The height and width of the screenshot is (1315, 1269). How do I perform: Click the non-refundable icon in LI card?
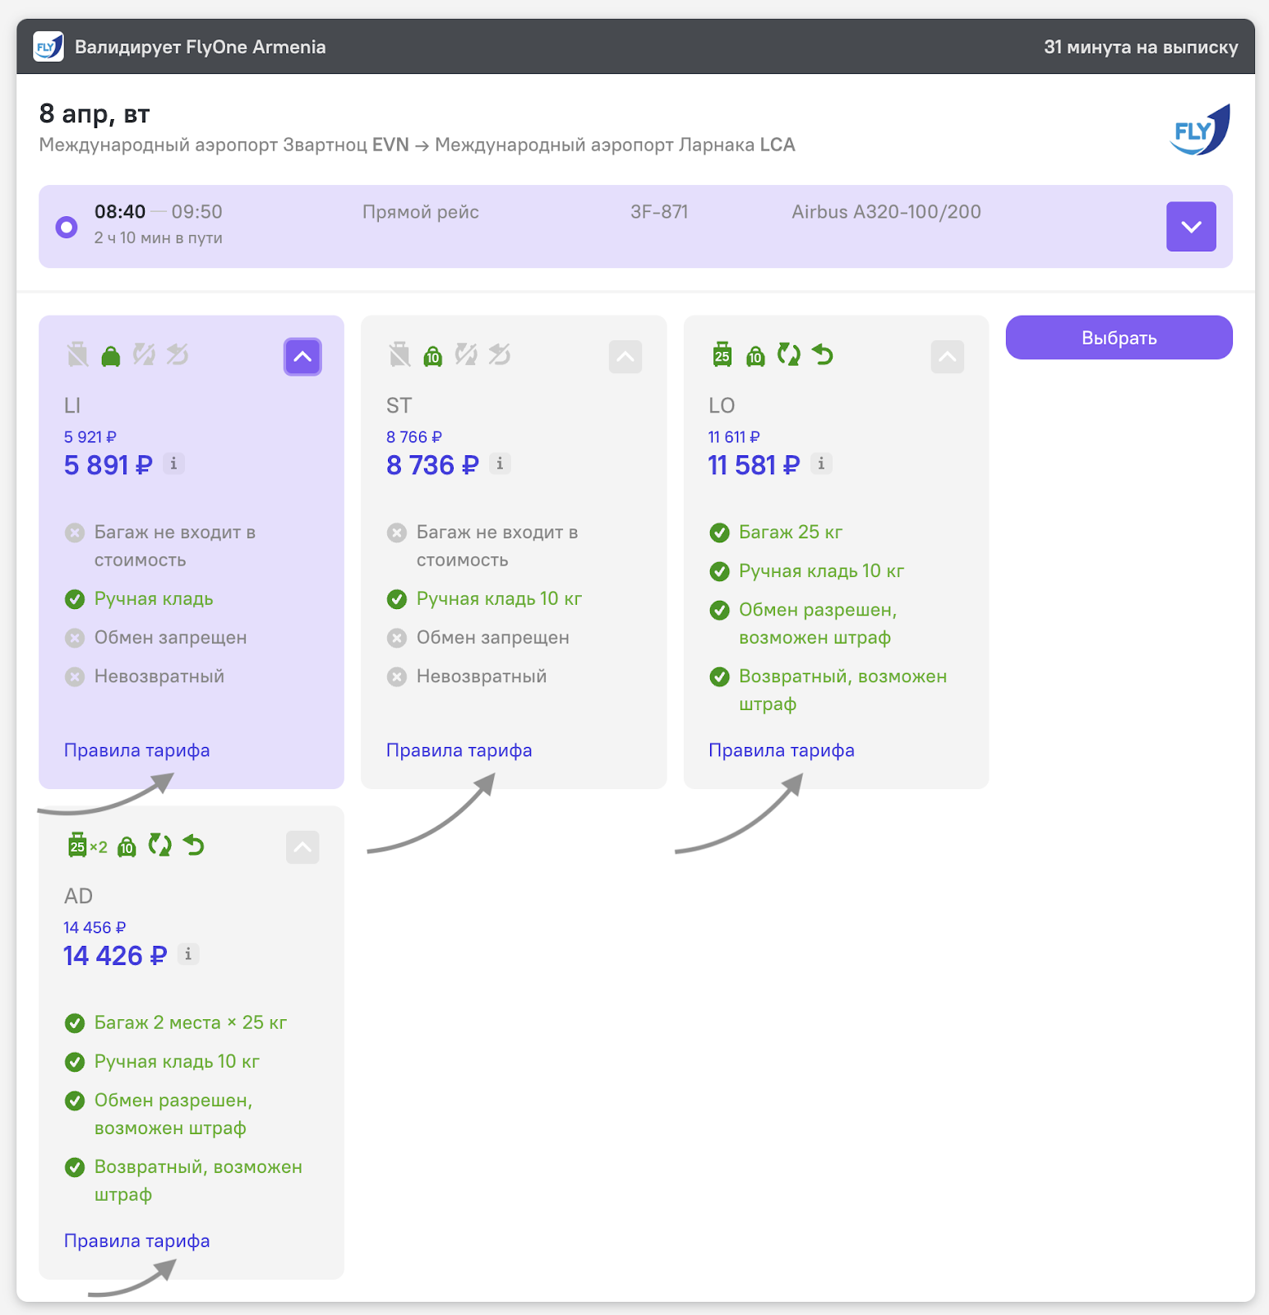point(178,354)
